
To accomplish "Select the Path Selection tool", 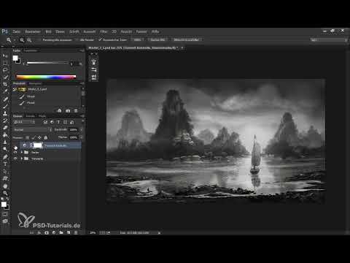I will pyautogui.click(x=5, y=172).
